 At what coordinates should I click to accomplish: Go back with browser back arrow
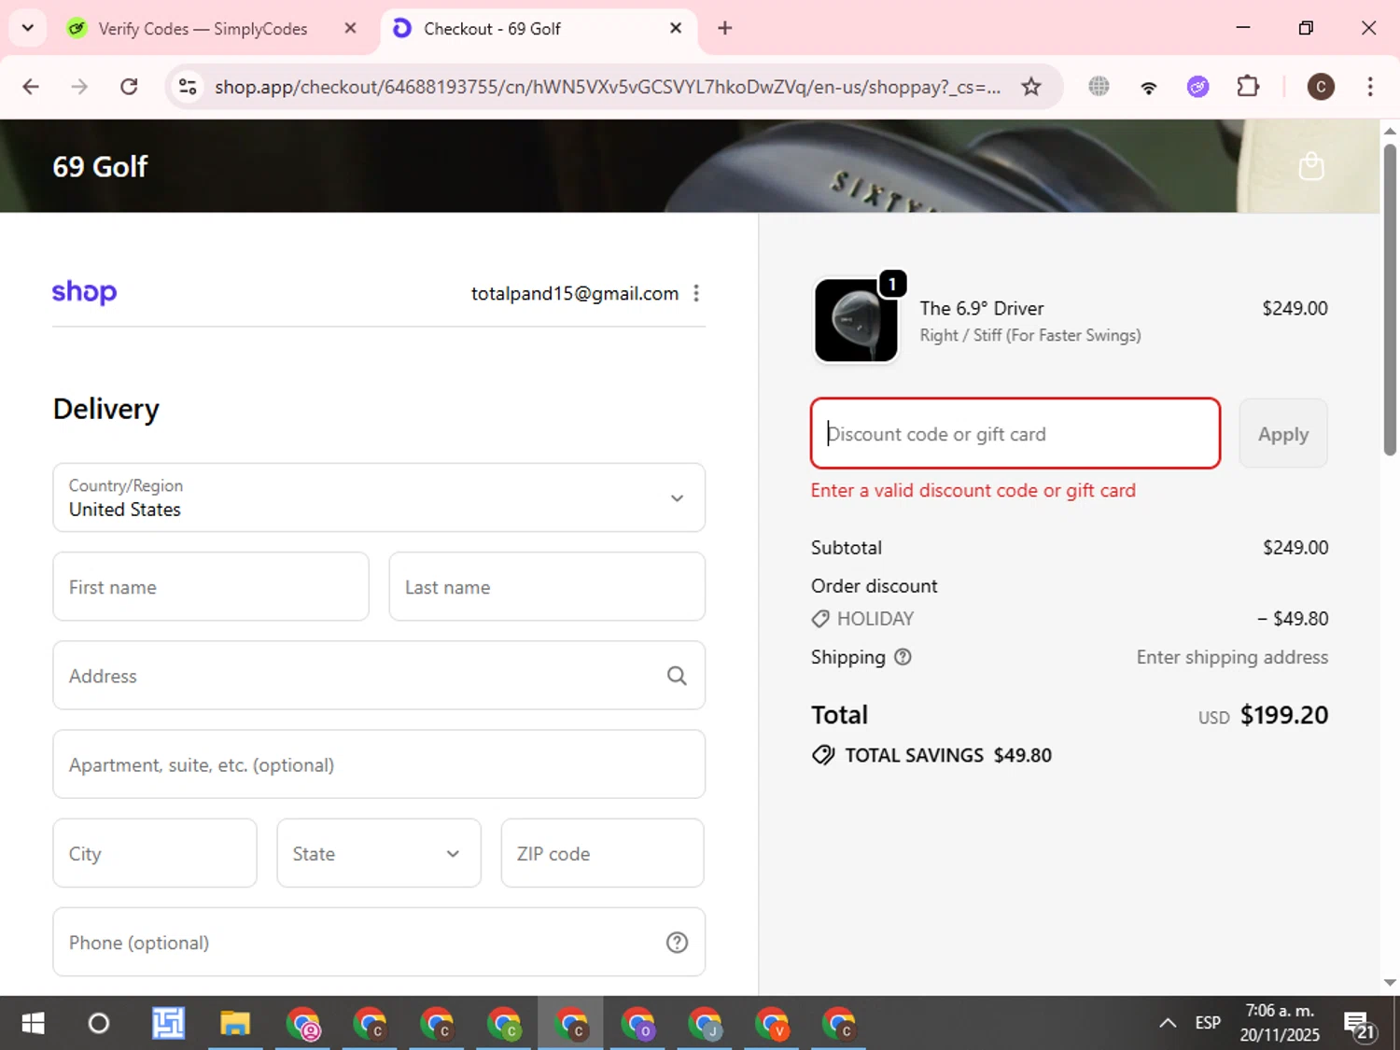tap(31, 87)
